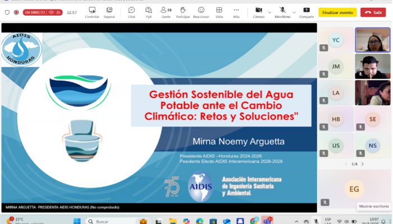Viewport: 393px width, 224px height.
Task: Click the muted mic icon on EG tile
Action: 325,202
